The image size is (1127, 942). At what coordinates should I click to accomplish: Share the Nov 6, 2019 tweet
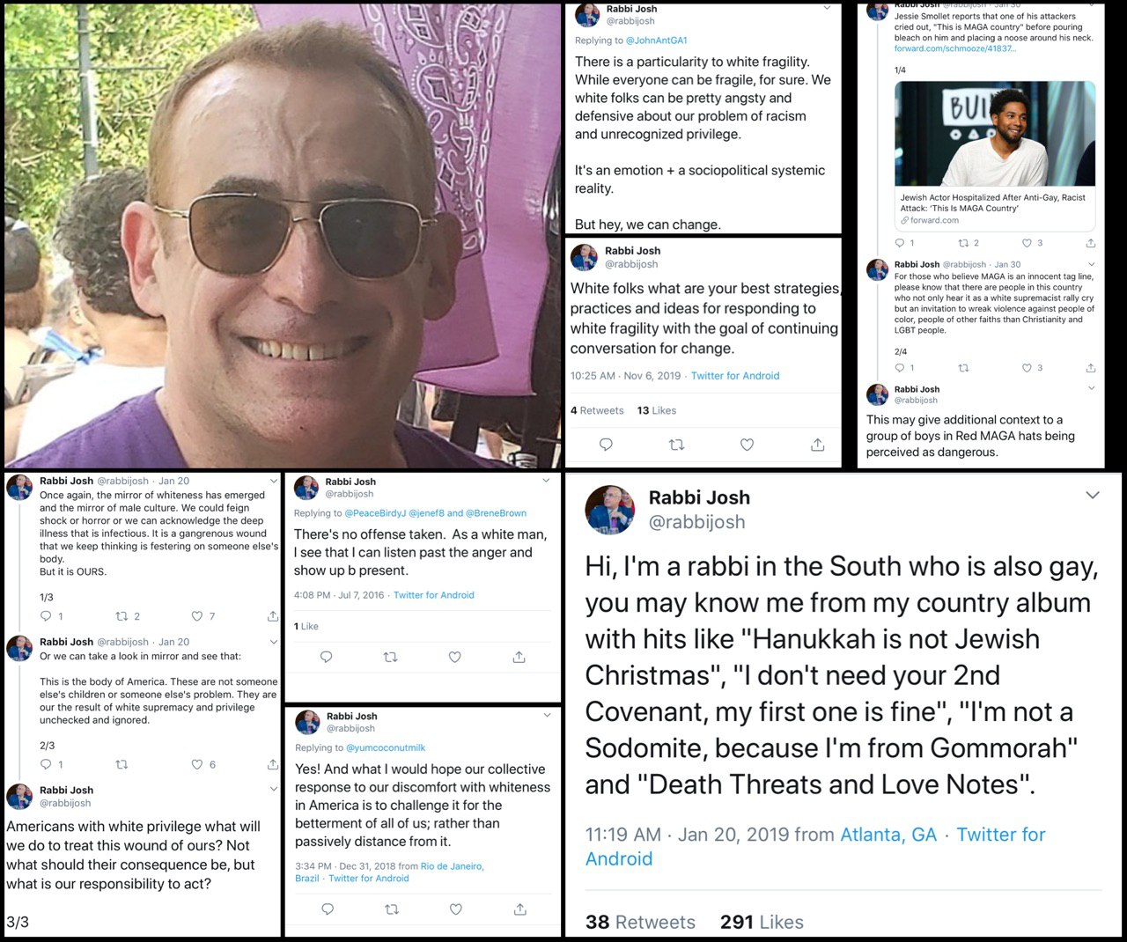(x=817, y=445)
